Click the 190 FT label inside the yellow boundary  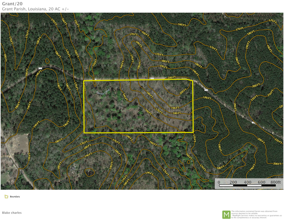[x=175, y=108]
